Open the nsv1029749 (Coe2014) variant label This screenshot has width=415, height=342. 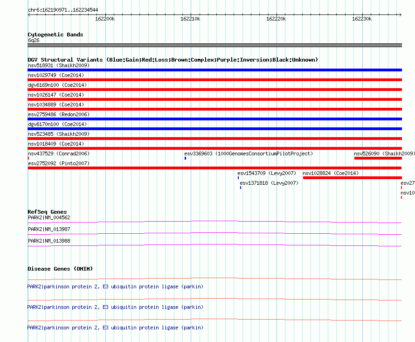56,75
